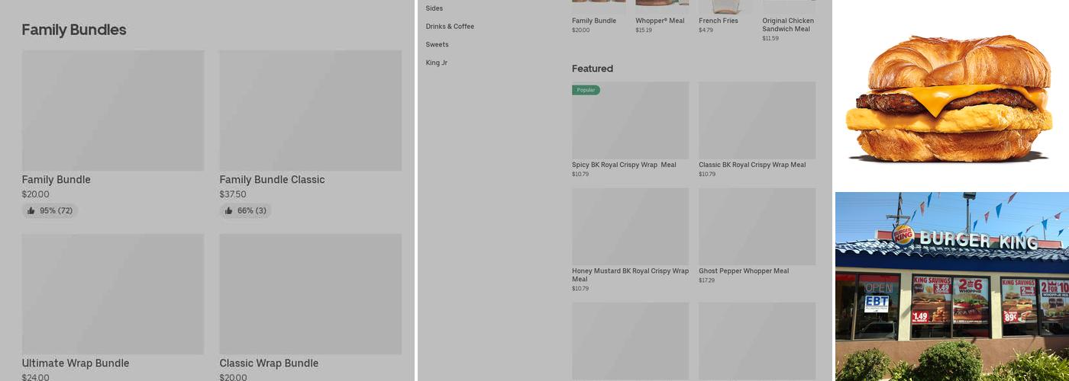Open the Family Bundle $20.00 item image
Image resolution: width=1069 pixels, height=381 pixels.
pyautogui.click(x=113, y=110)
